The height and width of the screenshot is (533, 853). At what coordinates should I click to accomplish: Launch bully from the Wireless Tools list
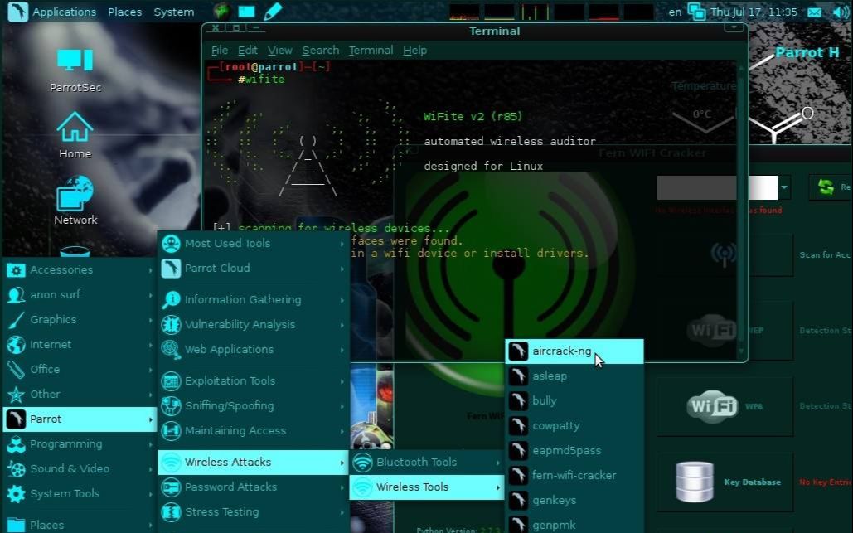(574, 401)
